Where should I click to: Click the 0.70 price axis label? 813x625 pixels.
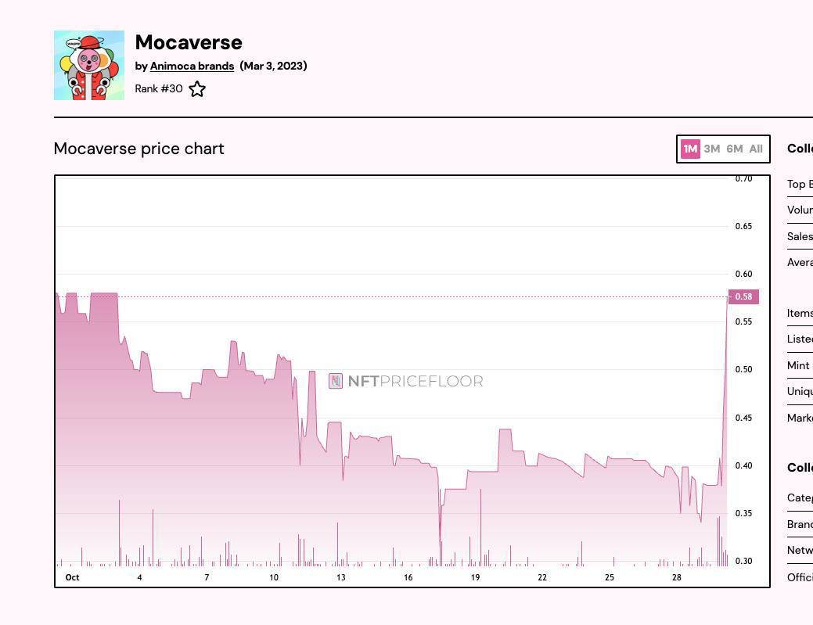743,179
